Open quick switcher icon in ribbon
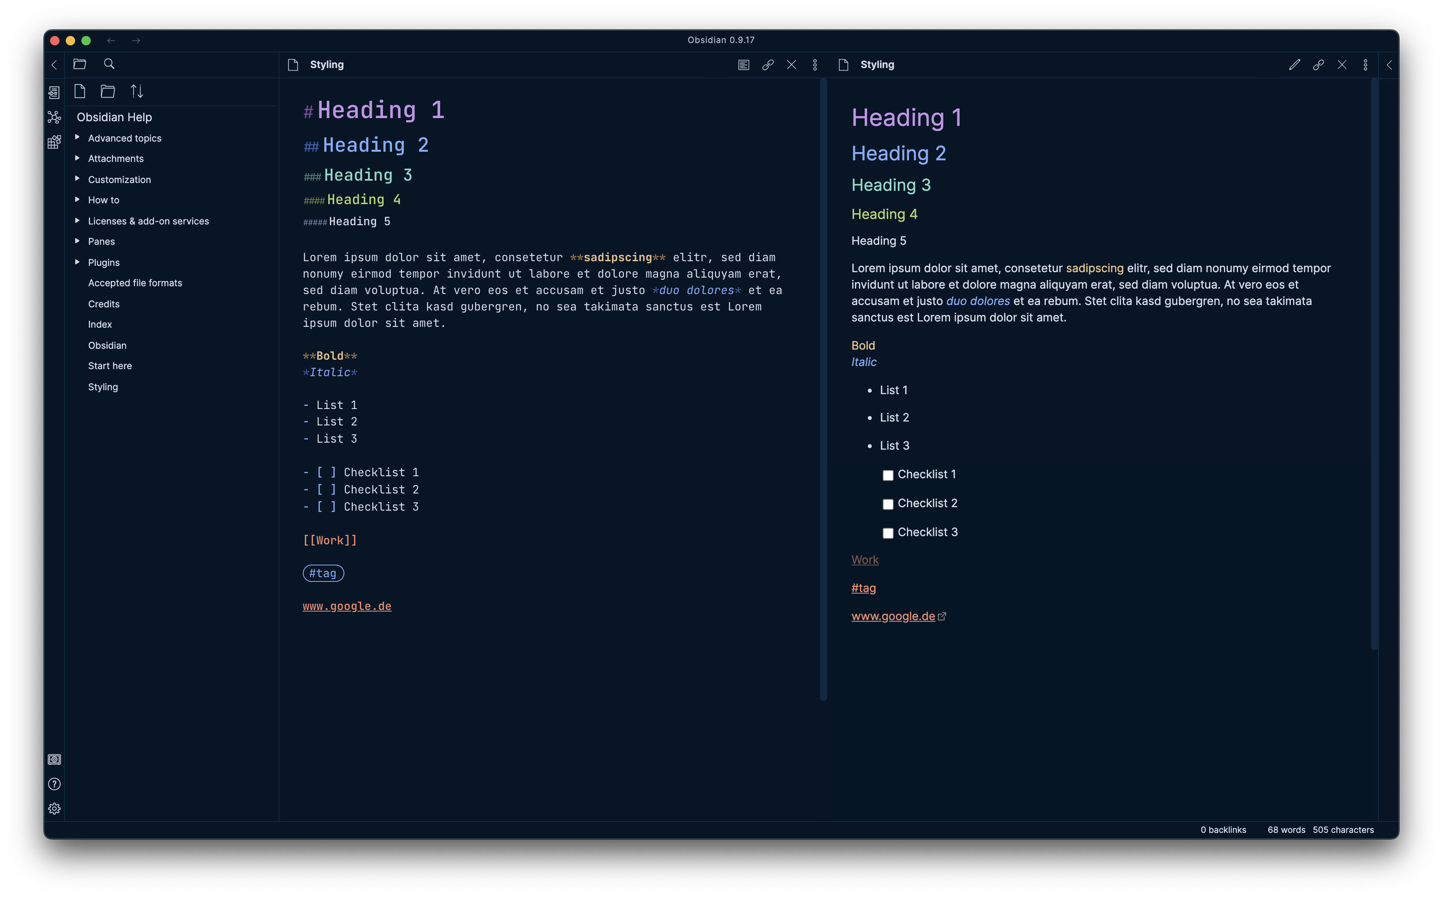This screenshot has width=1443, height=897. click(x=54, y=92)
